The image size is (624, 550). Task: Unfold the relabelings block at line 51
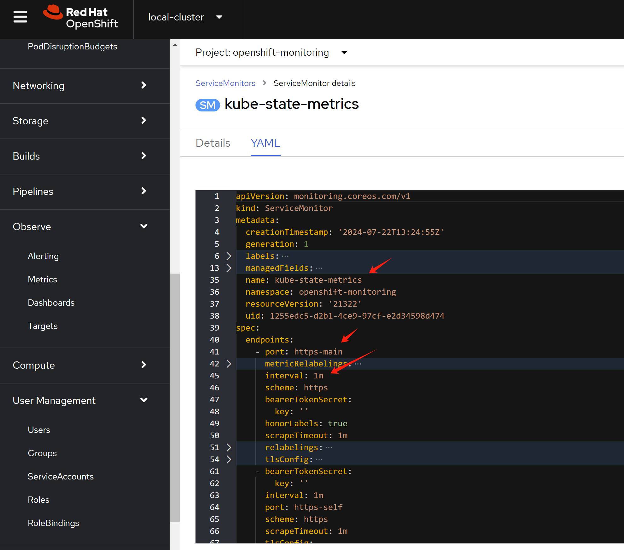(229, 447)
